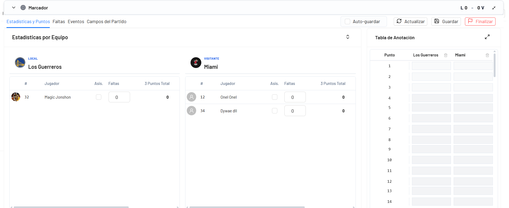Save the match with Guardar
509x208 pixels.
coord(446,21)
